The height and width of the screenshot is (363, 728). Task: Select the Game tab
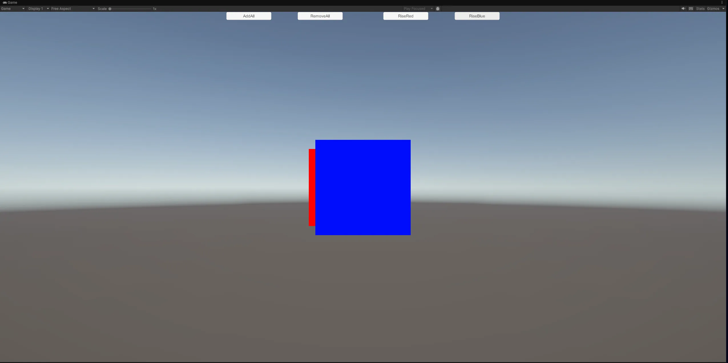10,3
